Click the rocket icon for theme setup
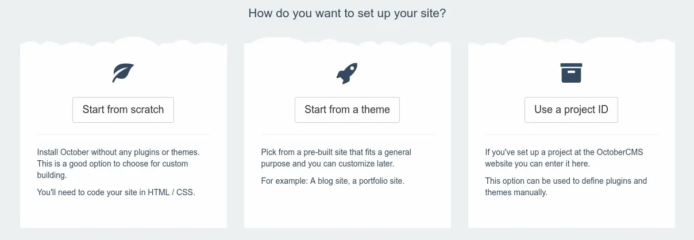Screen dimensions: 694x240 [347, 73]
